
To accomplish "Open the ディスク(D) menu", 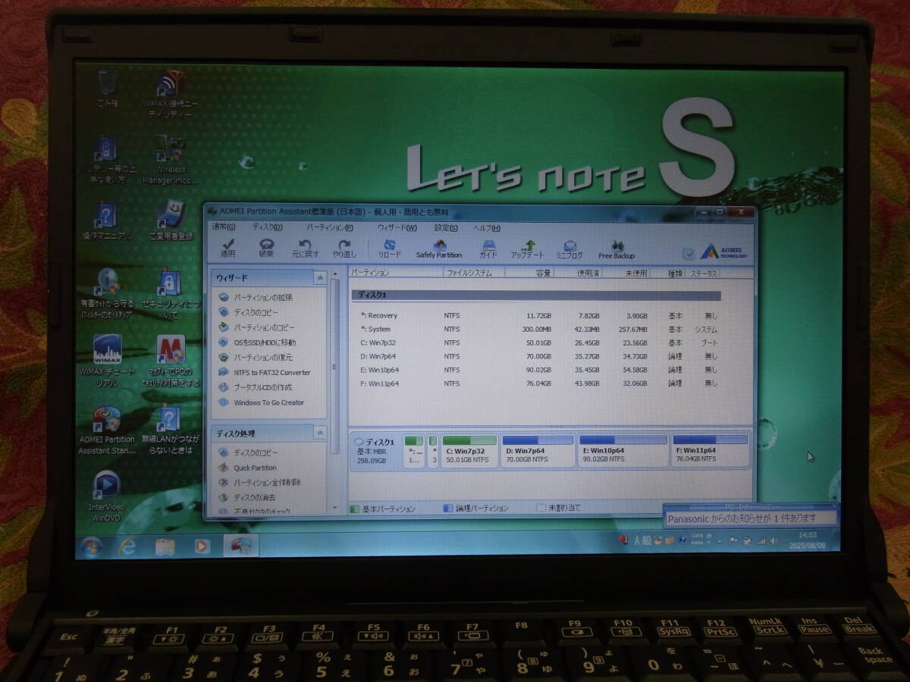I will click(x=268, y=227).
